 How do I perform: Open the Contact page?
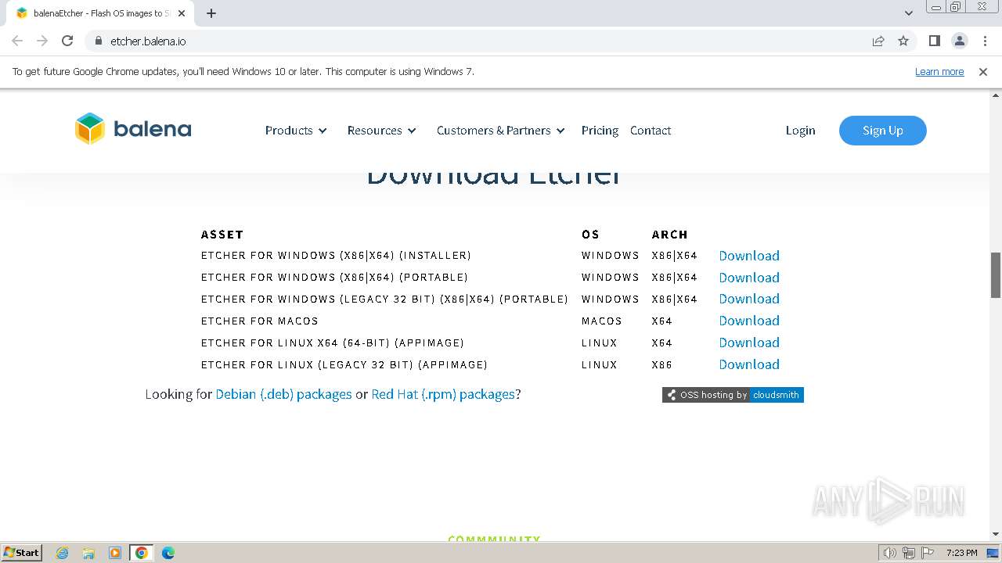tap(651, 131)
